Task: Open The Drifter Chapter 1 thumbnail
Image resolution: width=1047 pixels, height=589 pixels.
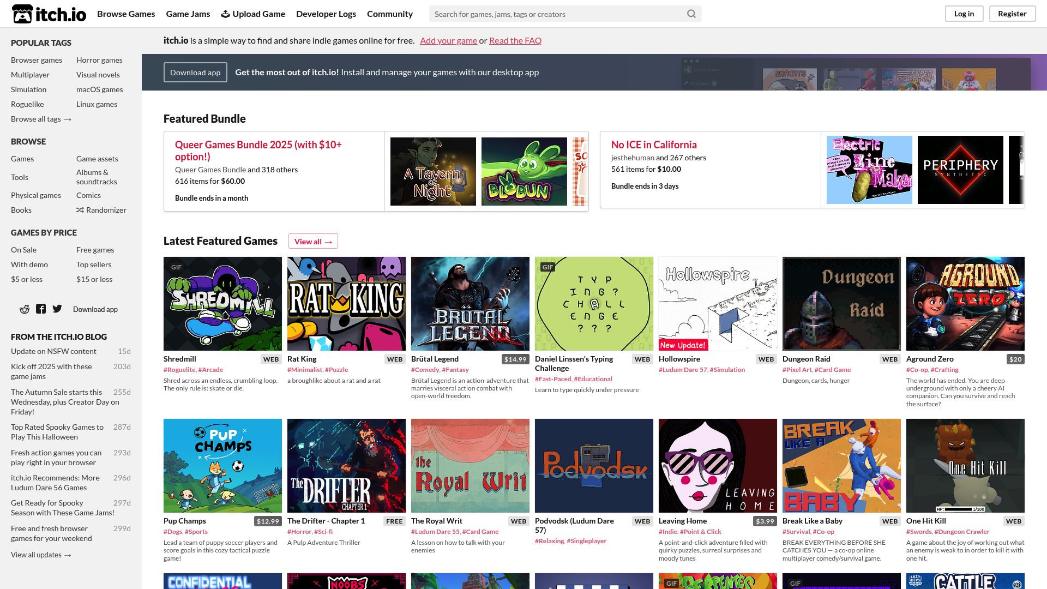Action: 346,466
